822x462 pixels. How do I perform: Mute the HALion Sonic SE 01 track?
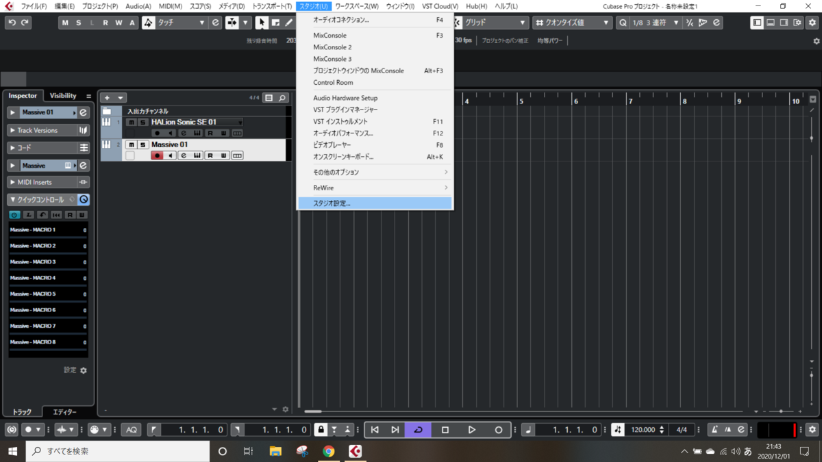coord(131,123)
